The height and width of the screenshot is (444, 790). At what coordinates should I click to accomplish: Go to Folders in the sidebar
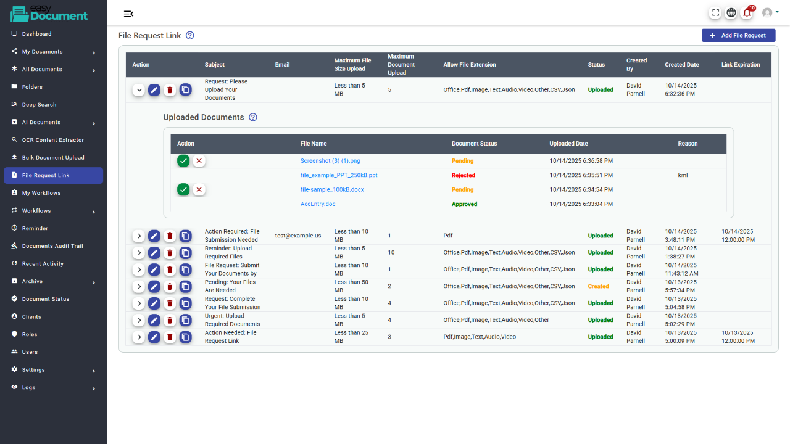(53, 87)
